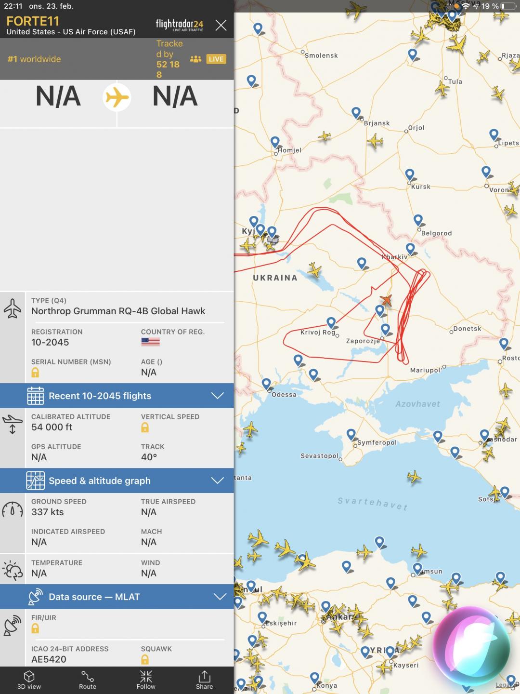The image size is (520, 694).
Task: Tap the Homjel airport pin
Action: click(275, 143)
